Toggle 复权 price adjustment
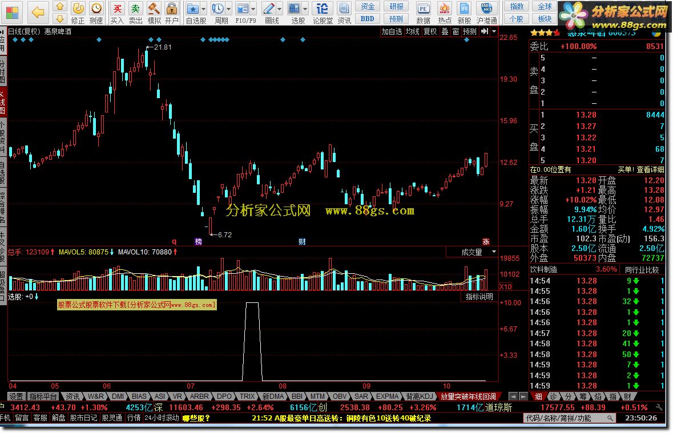This screenshot has width=673, height=433. (430, 31)
